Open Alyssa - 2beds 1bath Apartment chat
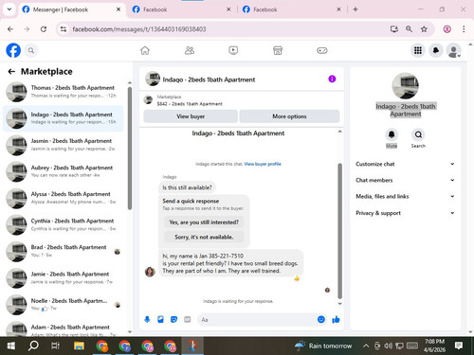 pyautogui.click(x=64, y=198)
